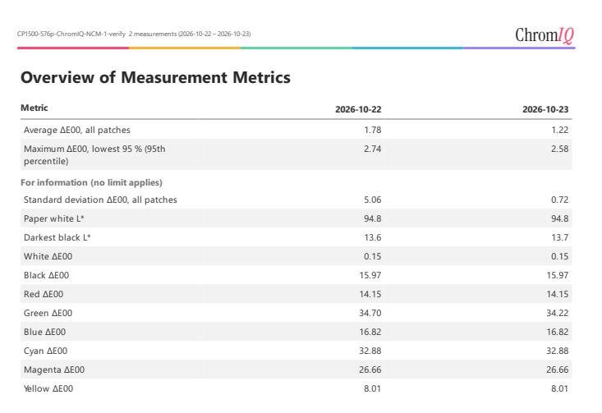Click the 'For information (no limit applies)' subheading
602x413 pixels.
click(91, 182)
